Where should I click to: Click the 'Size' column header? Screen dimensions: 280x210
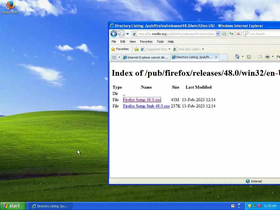pyautogui.click(x=176, y=87)
